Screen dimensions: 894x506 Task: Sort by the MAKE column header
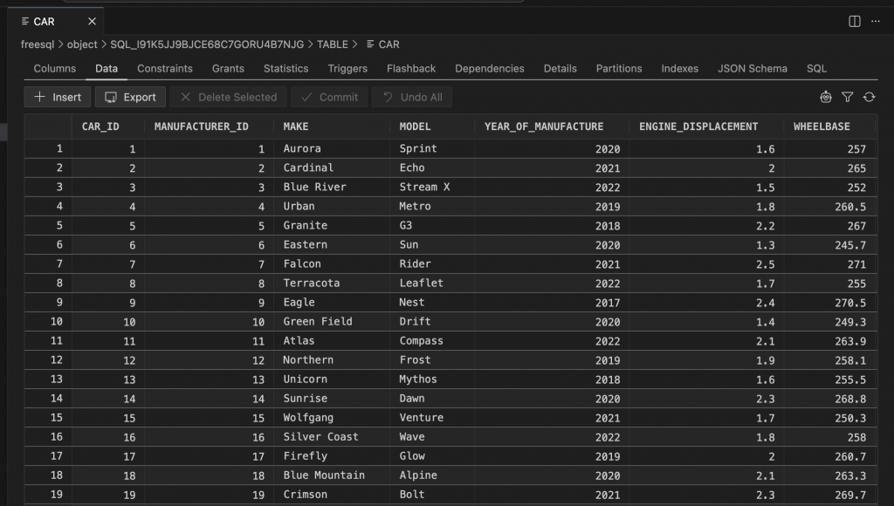coord(295,126)
